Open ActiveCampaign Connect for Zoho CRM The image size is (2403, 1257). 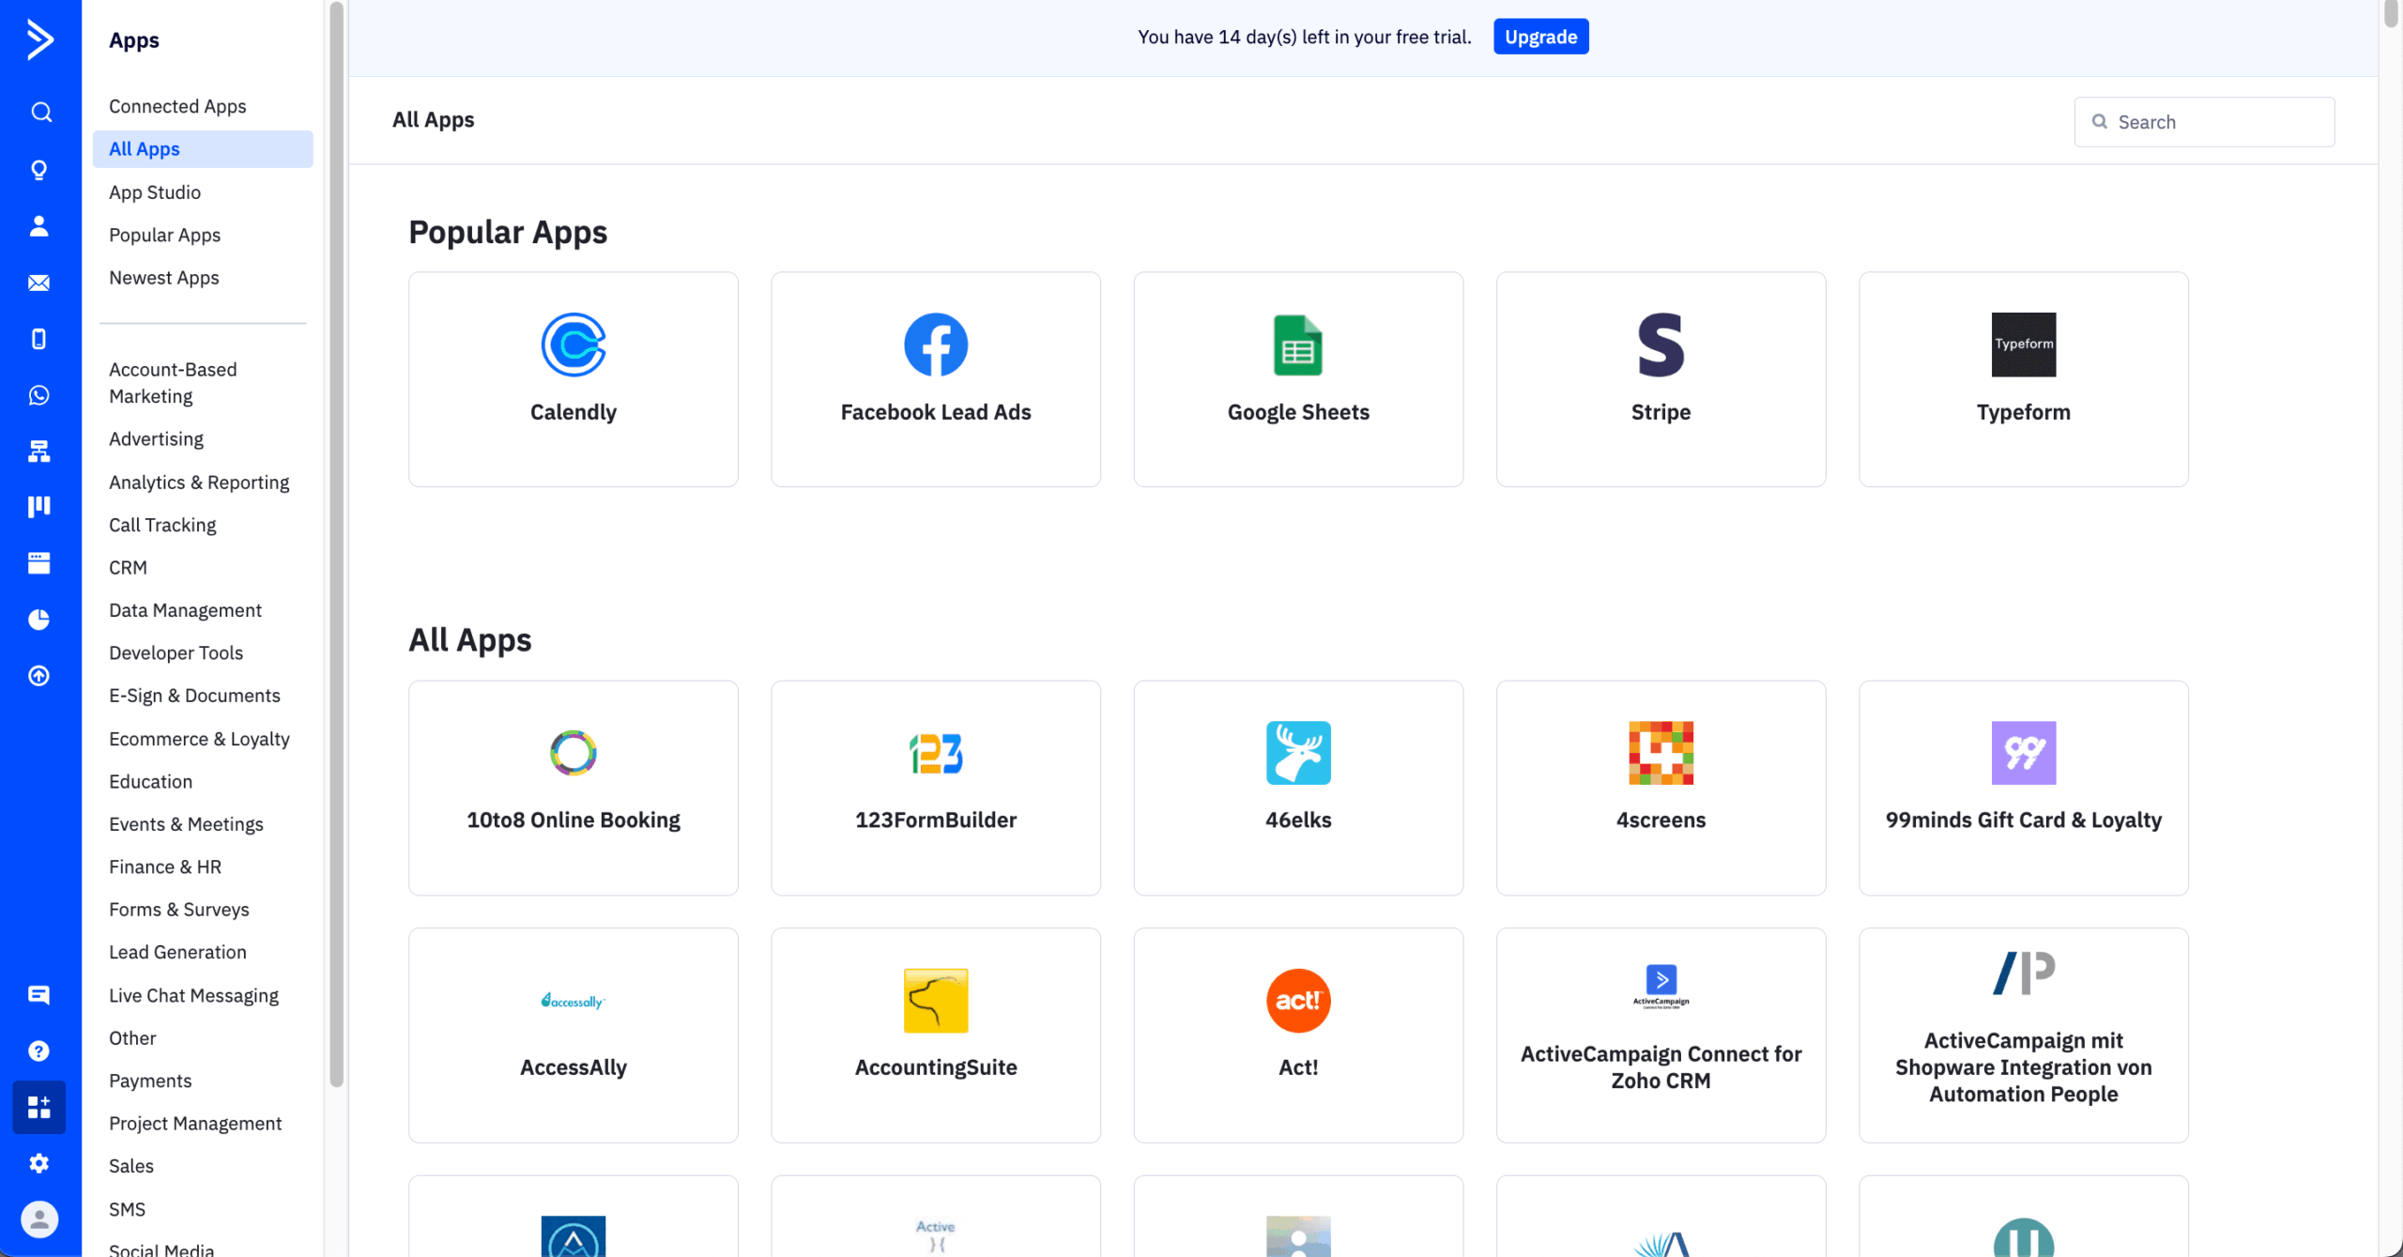1661,1035
